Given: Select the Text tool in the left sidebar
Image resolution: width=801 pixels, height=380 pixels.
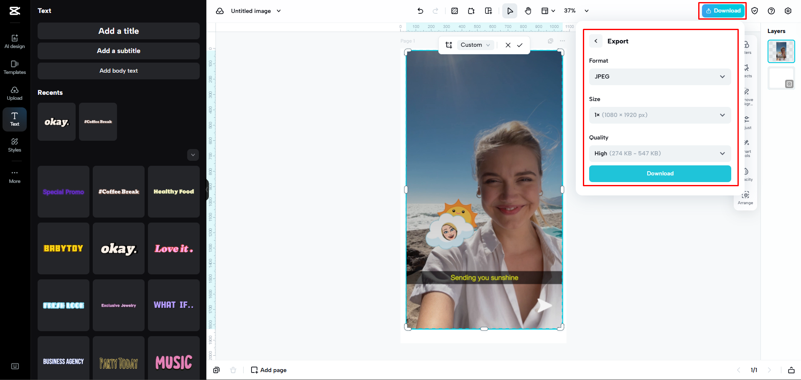Looking at the screenshot, I should pos(15,119).
